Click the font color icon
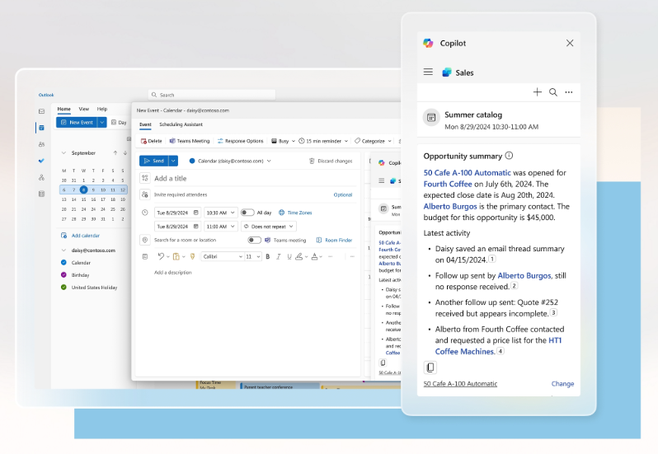 (x=314, y=256)
